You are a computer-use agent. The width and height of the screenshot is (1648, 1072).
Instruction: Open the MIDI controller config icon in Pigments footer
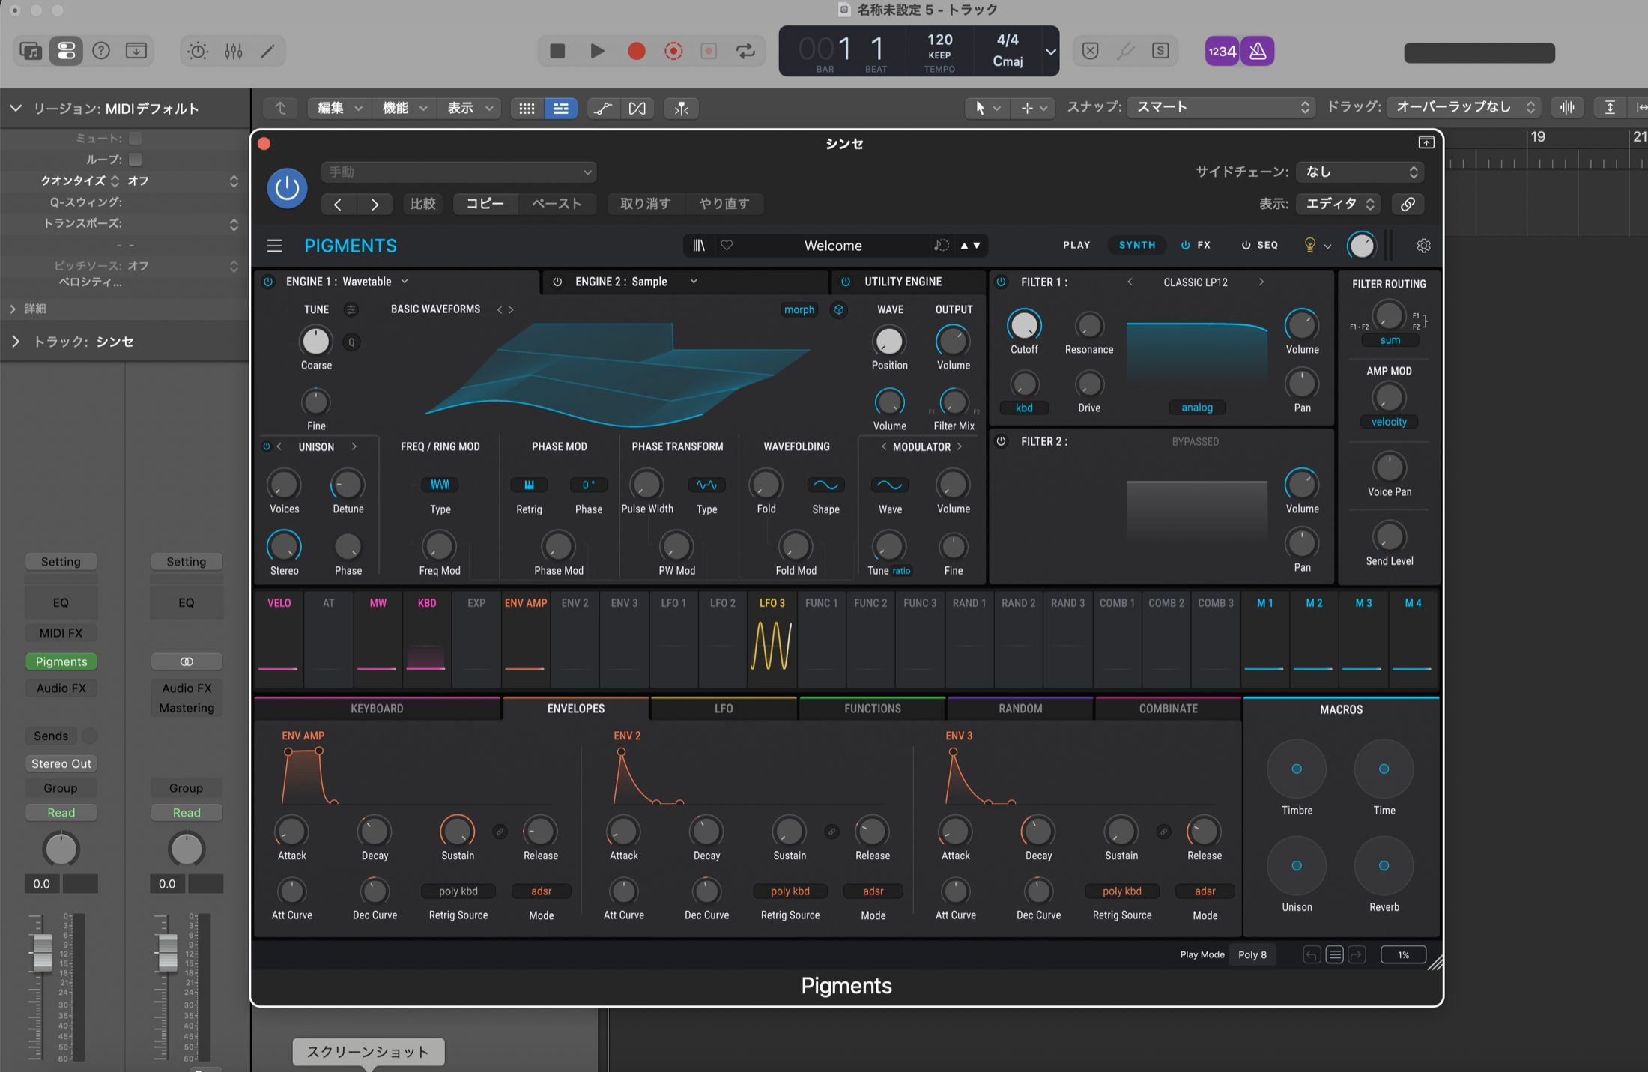point(1334,954)
